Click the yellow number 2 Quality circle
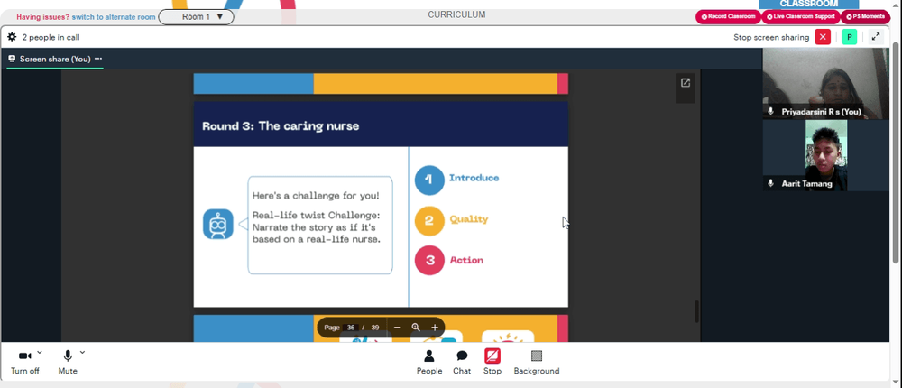The width and height of the screenshot is (902, 388). tap(429, 221)
